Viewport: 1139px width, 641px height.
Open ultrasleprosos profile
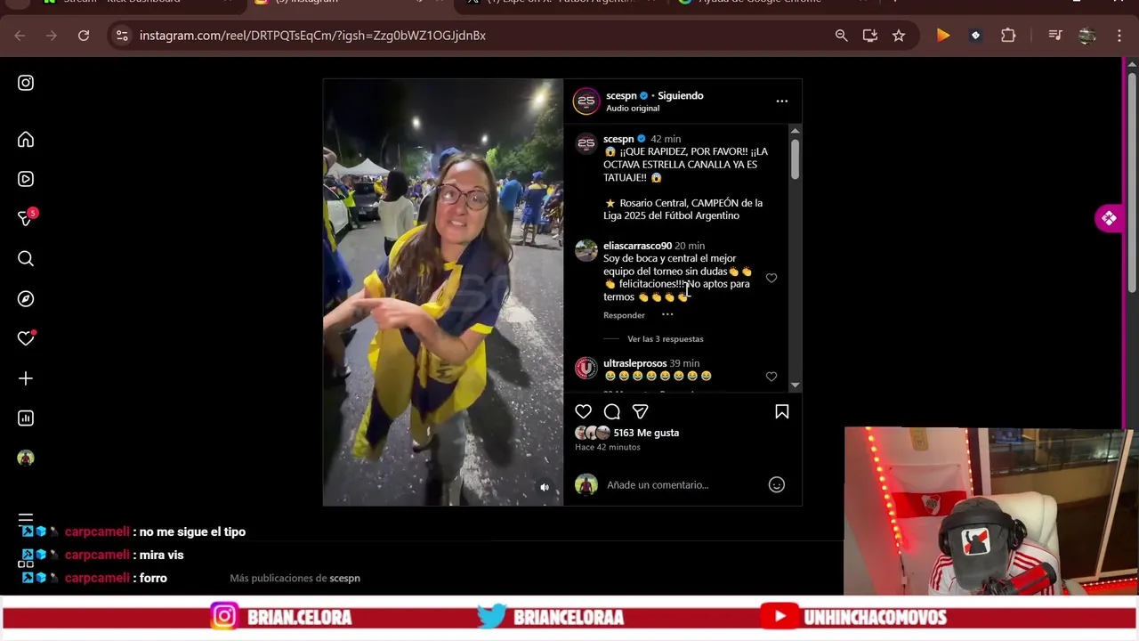(x=634, y=363)
